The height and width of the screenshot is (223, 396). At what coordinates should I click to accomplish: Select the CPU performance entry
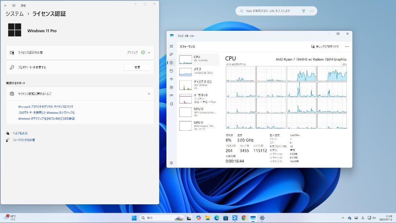(198, 59)
